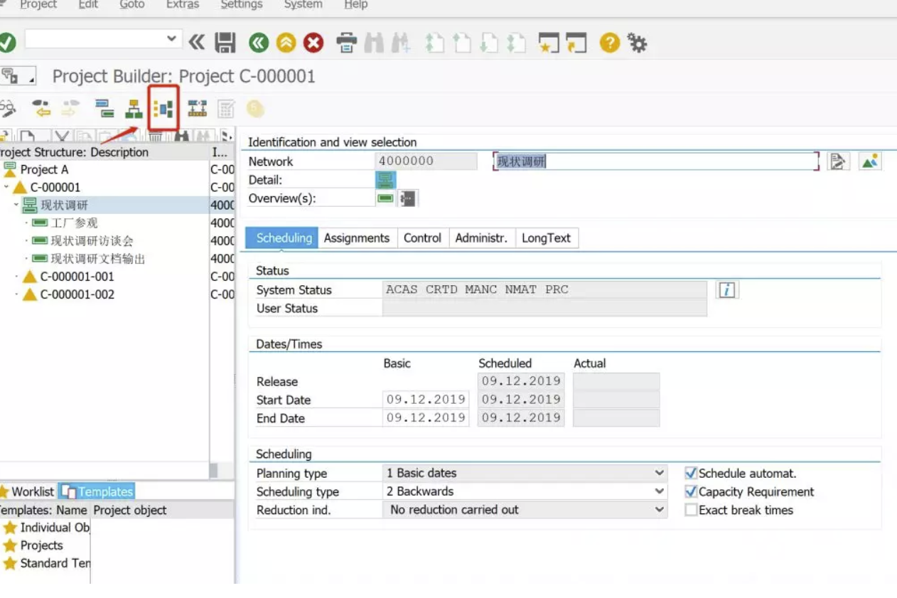Select the Scheduling tab

pyautogui.click(x=284, y=238)
